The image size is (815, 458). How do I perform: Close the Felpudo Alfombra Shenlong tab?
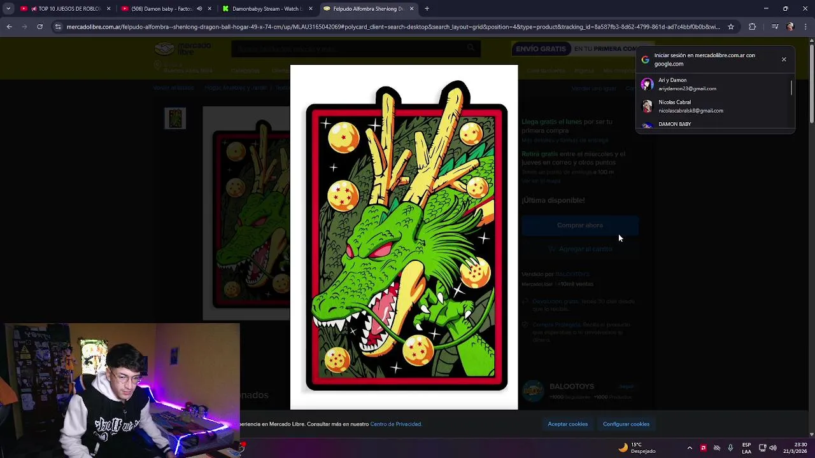(x=411, y=9)
